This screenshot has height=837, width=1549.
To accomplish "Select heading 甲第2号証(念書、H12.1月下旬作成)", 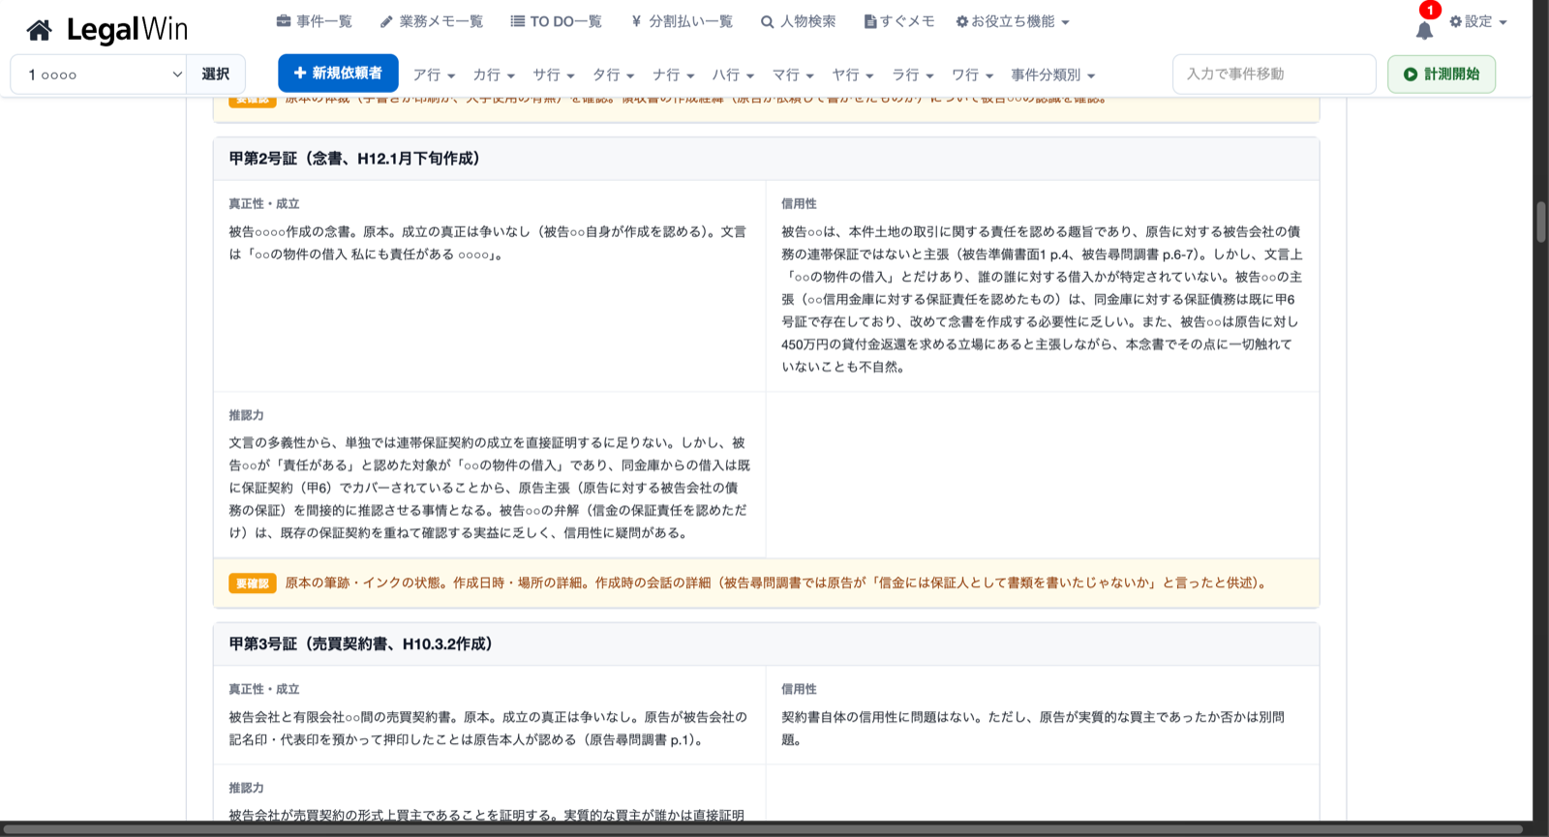I will pos(354,159).
